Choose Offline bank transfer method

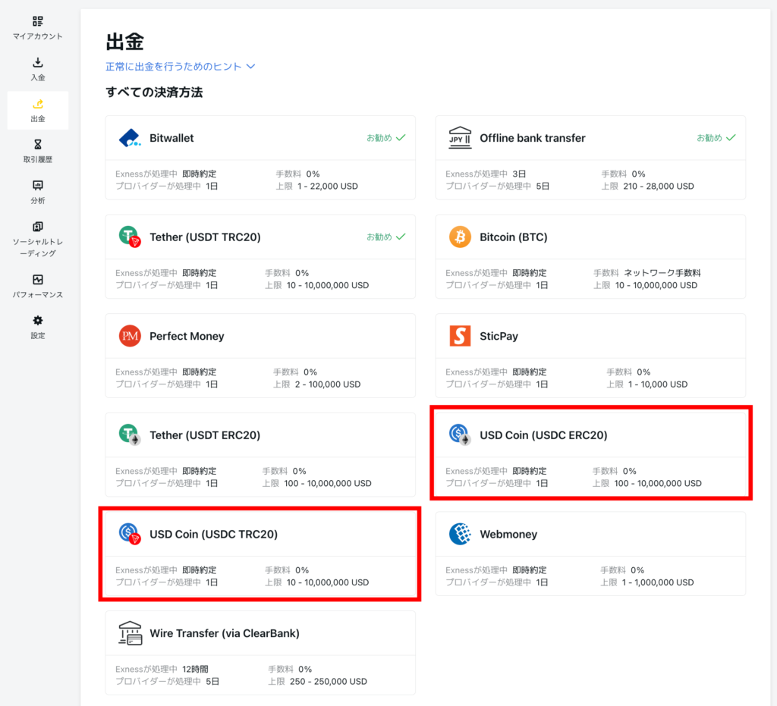590,158
